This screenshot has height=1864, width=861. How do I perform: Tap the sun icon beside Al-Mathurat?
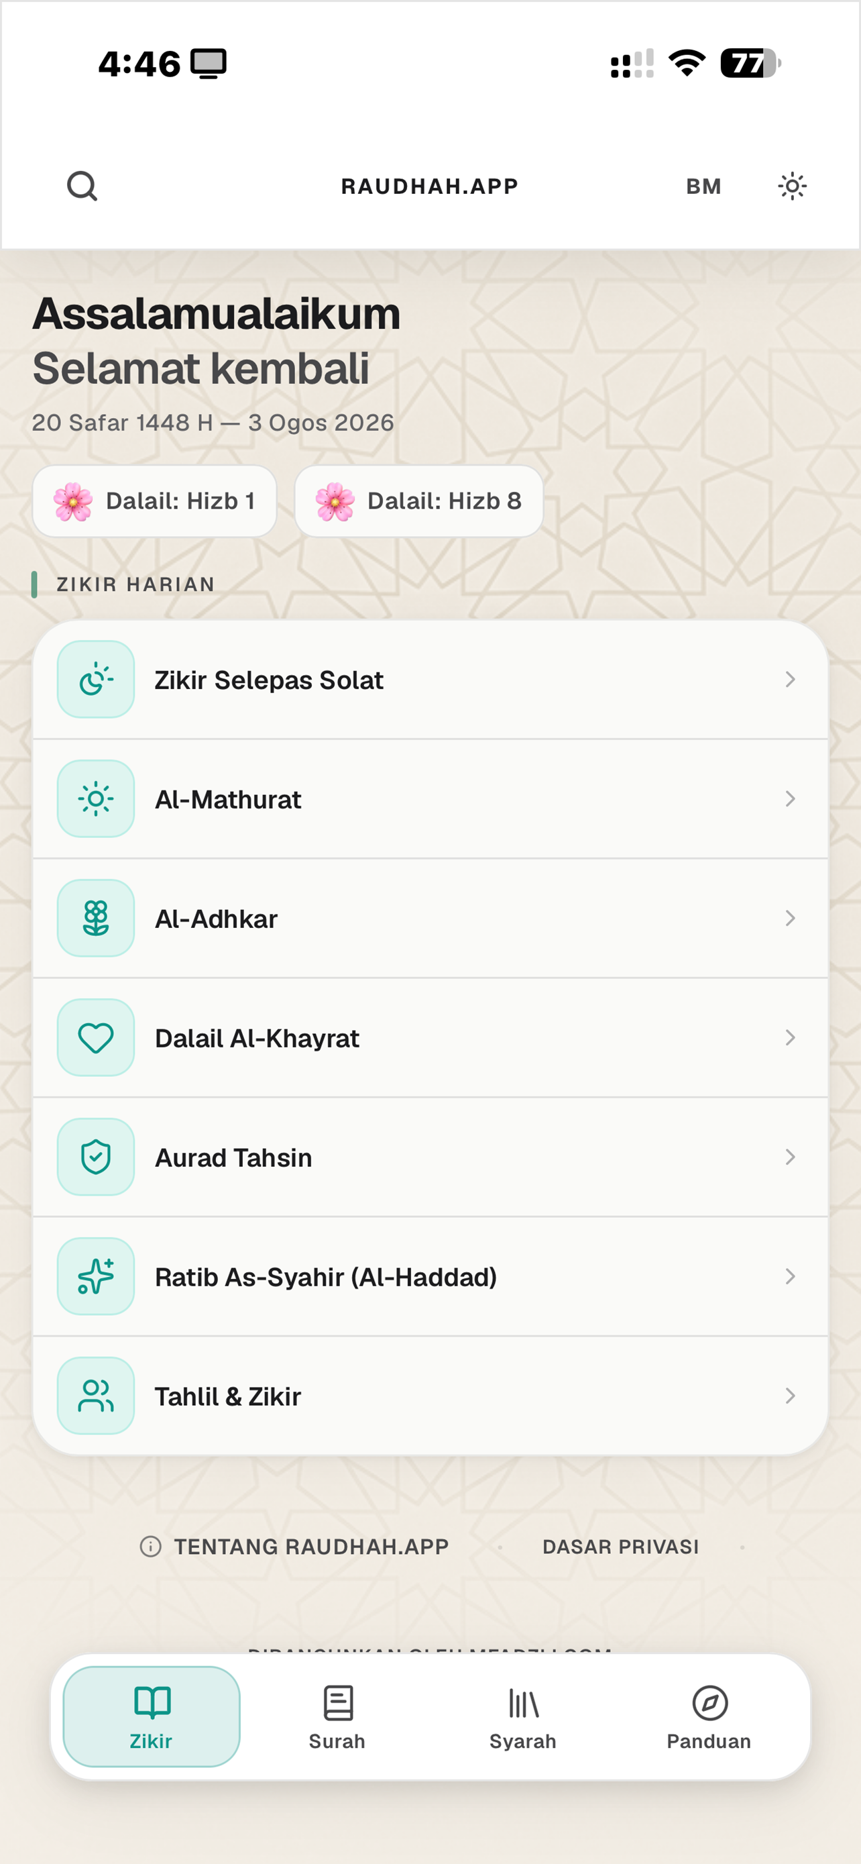(96, 799)
